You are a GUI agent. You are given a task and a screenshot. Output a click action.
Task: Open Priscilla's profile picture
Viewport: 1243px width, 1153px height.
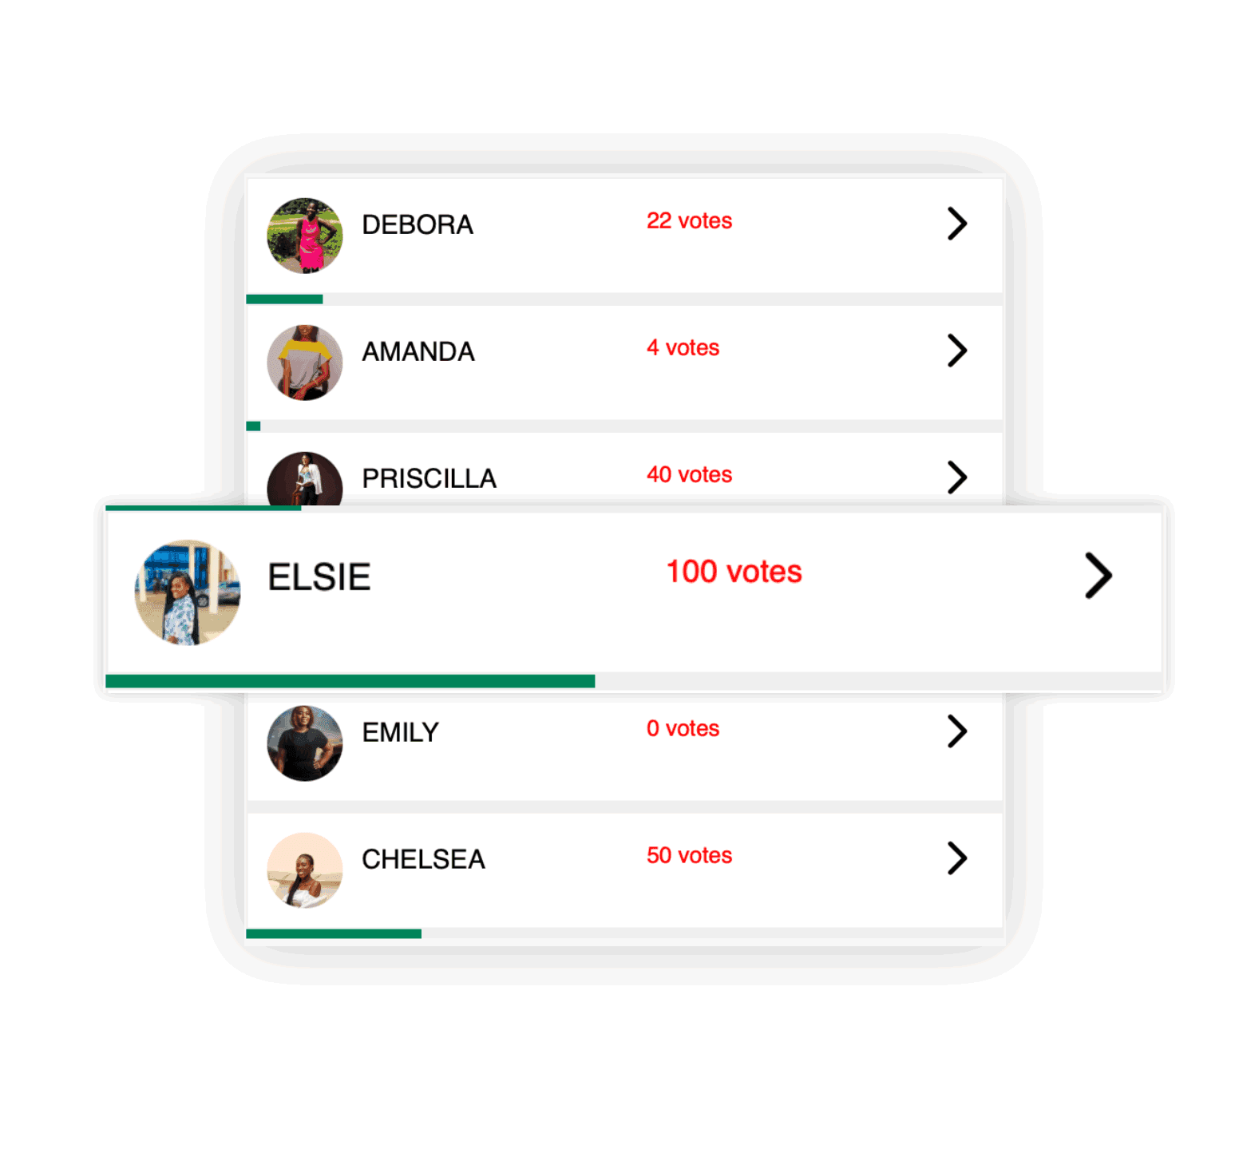tap(305, 479)
